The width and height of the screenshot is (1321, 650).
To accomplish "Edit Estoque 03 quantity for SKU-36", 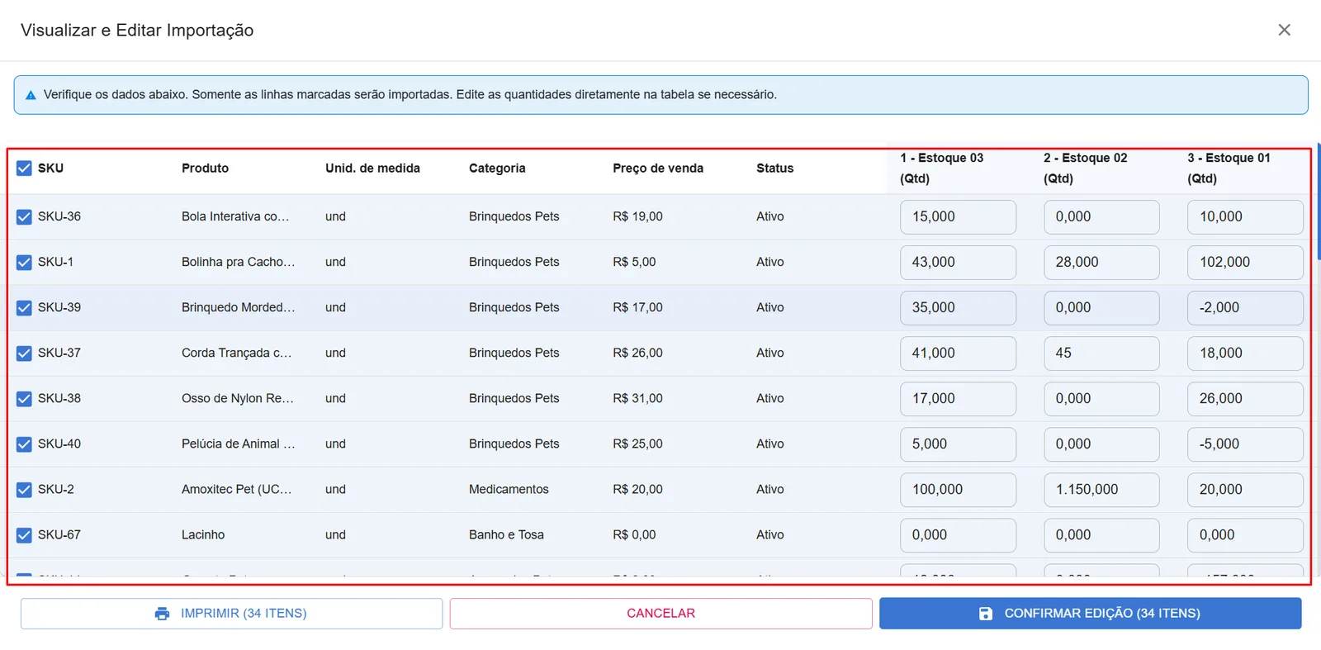I will coord(958,217).
